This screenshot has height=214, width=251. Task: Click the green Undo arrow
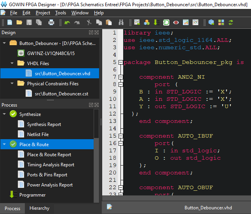(x=67, y=22)
